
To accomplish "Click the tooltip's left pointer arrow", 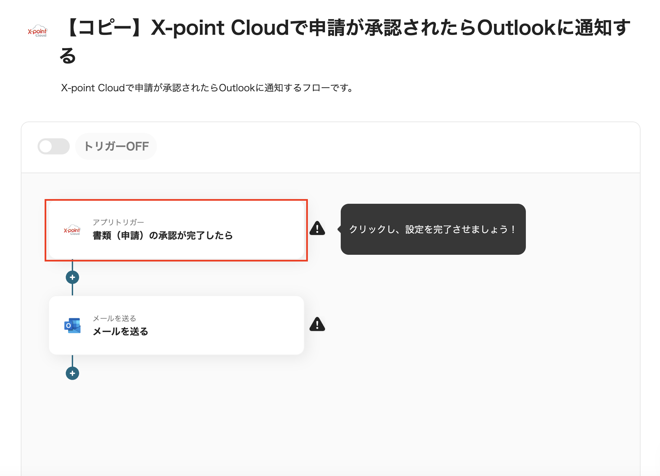I will 339,229.
